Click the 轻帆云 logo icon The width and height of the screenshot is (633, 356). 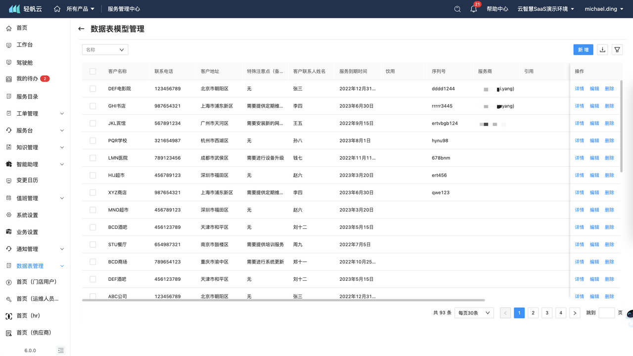(x=15, y=9)
